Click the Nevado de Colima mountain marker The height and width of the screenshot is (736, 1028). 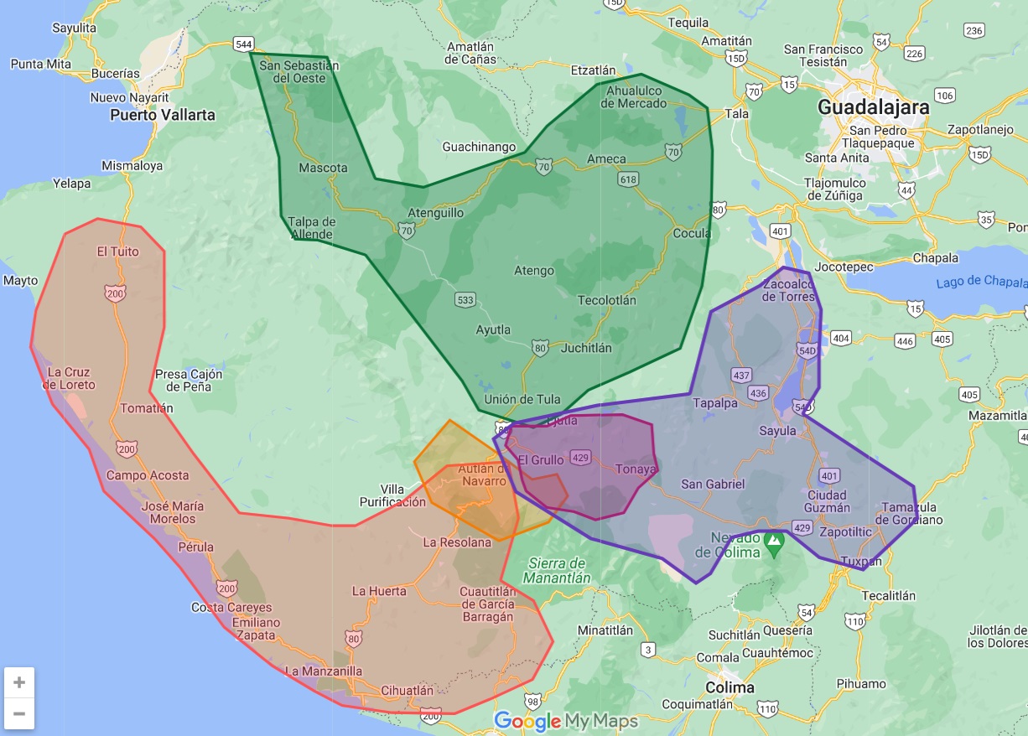coord(773,542)
